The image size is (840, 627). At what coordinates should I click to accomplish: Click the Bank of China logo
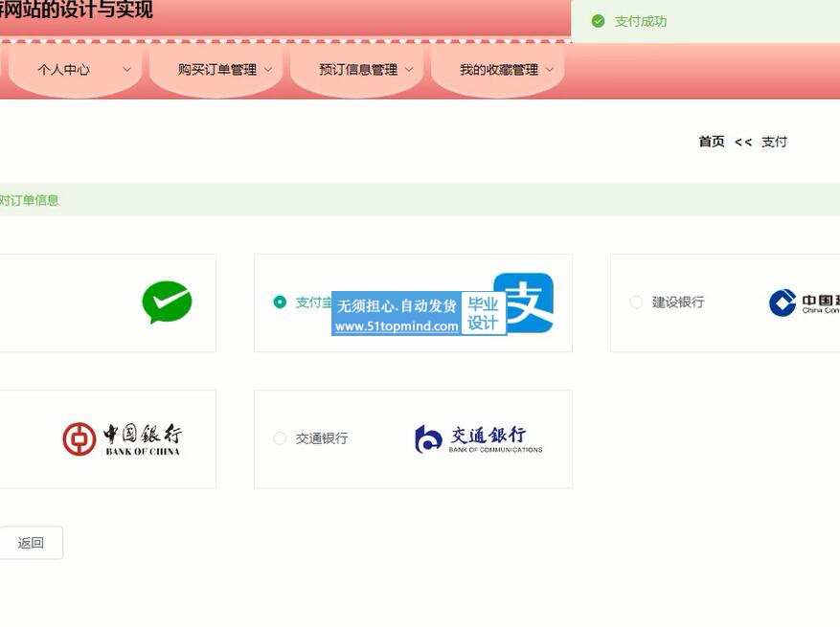(x=123, y=439)
